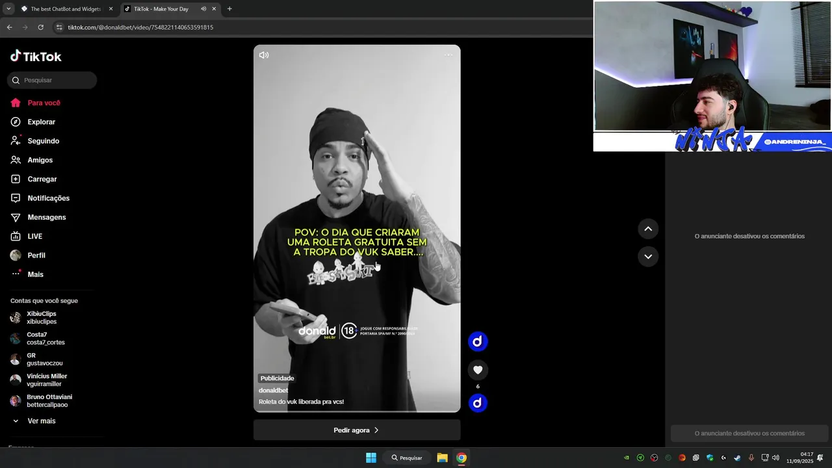Image resolution: width=832 pixels, height=468 pixels.
Task: Like the video with heart icon
Action: pos(478,370)
